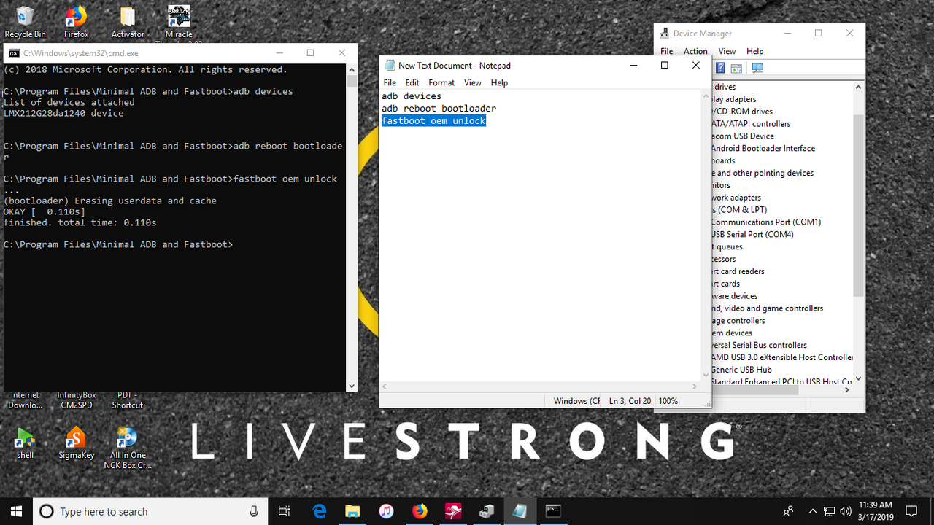
Task: Select the Activator desktop icon
Action: pos(127,16)
